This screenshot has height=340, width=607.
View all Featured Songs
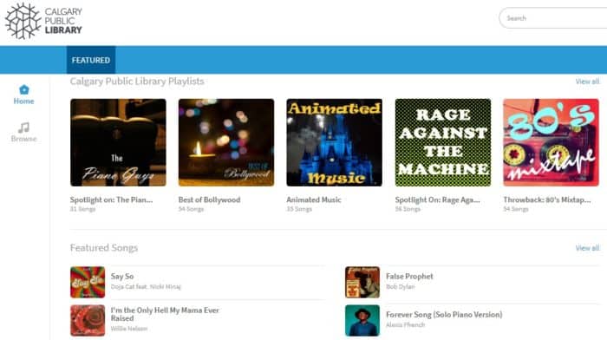(587, 248)
